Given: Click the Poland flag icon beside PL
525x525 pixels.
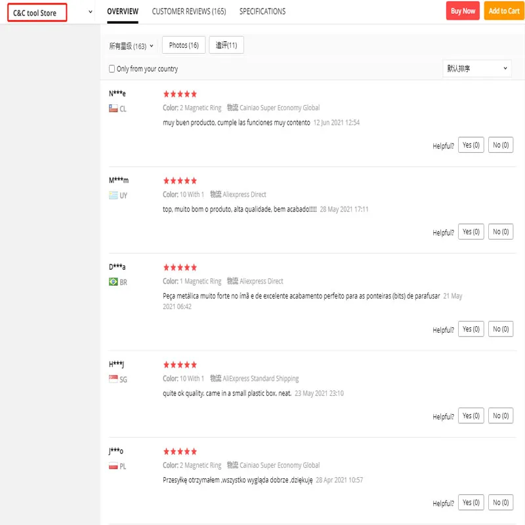Looking at the screenshot, I should 113,466.
